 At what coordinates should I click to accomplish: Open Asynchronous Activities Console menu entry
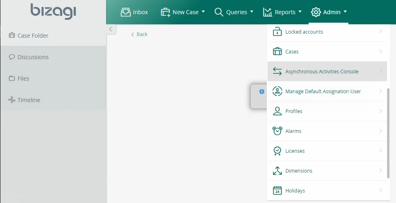point(327,71)
